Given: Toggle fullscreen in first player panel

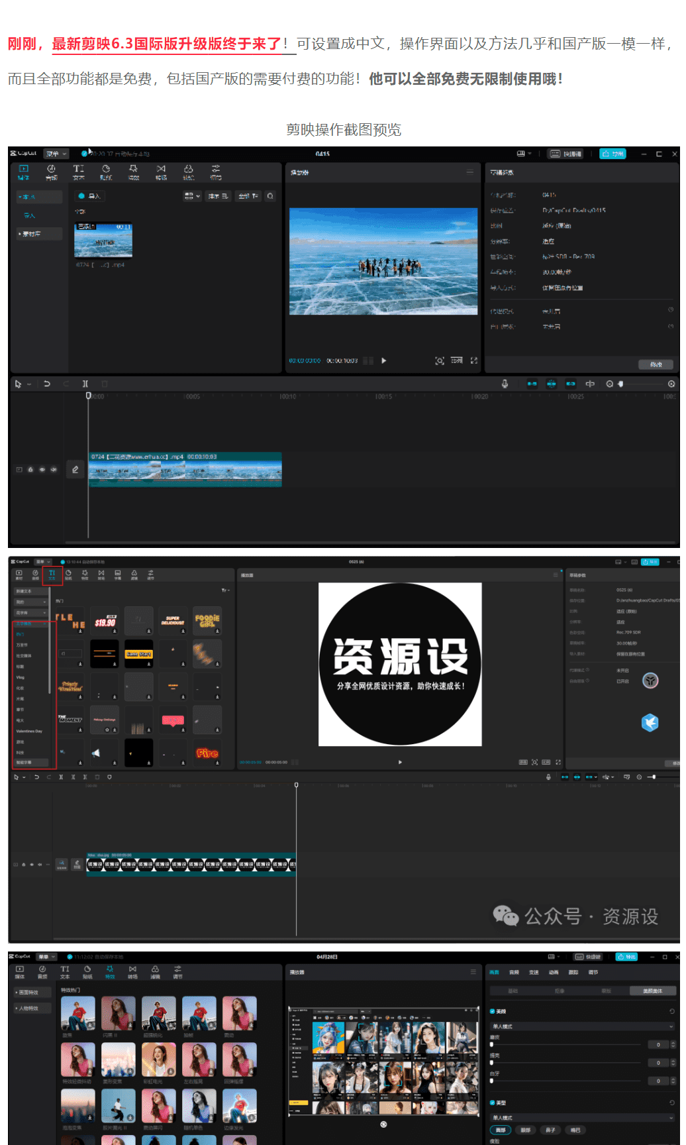Looking at the screenshot, I should coord(474,360).
